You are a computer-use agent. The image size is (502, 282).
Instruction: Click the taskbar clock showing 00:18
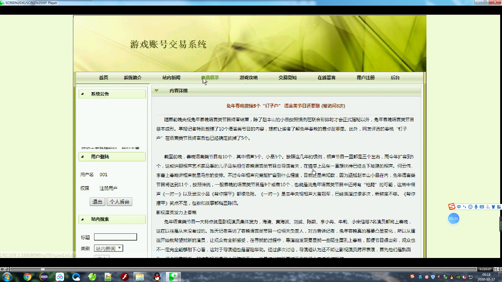coord(486,277)
